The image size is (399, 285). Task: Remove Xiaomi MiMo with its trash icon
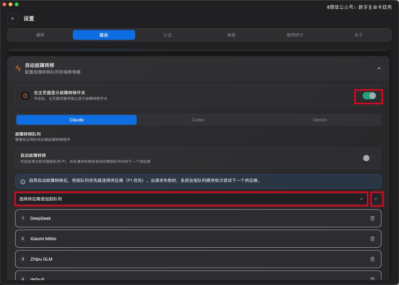pos(372,239)
